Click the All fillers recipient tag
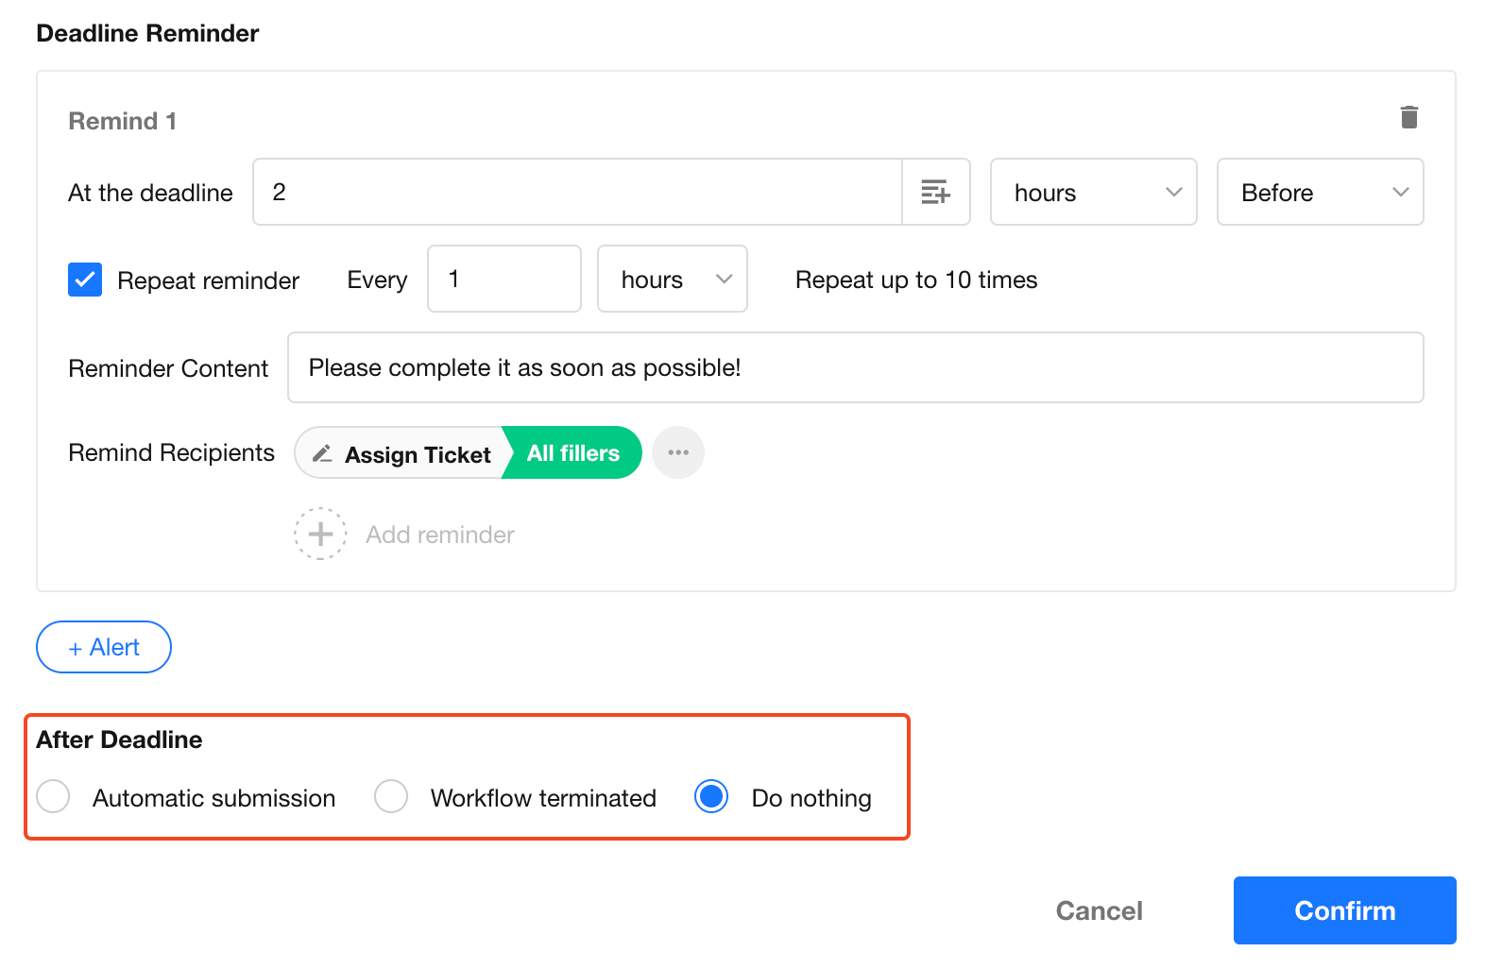 click(x=572, y=453)
